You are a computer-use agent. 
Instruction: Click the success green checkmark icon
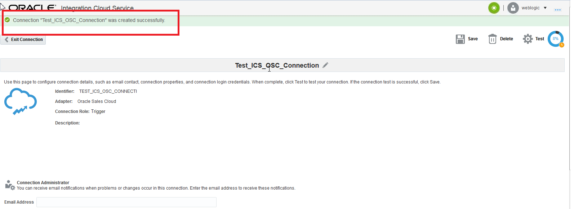pyautogui.click(x=7, y=20)
